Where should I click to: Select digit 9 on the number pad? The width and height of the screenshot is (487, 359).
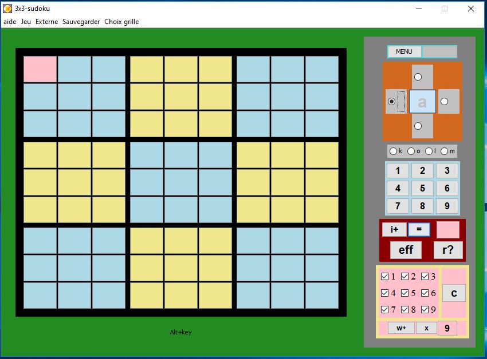pyautogui.click(x=447, y=206)
